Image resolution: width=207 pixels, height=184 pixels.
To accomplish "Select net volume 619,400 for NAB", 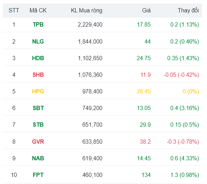I will pos(92,158).
